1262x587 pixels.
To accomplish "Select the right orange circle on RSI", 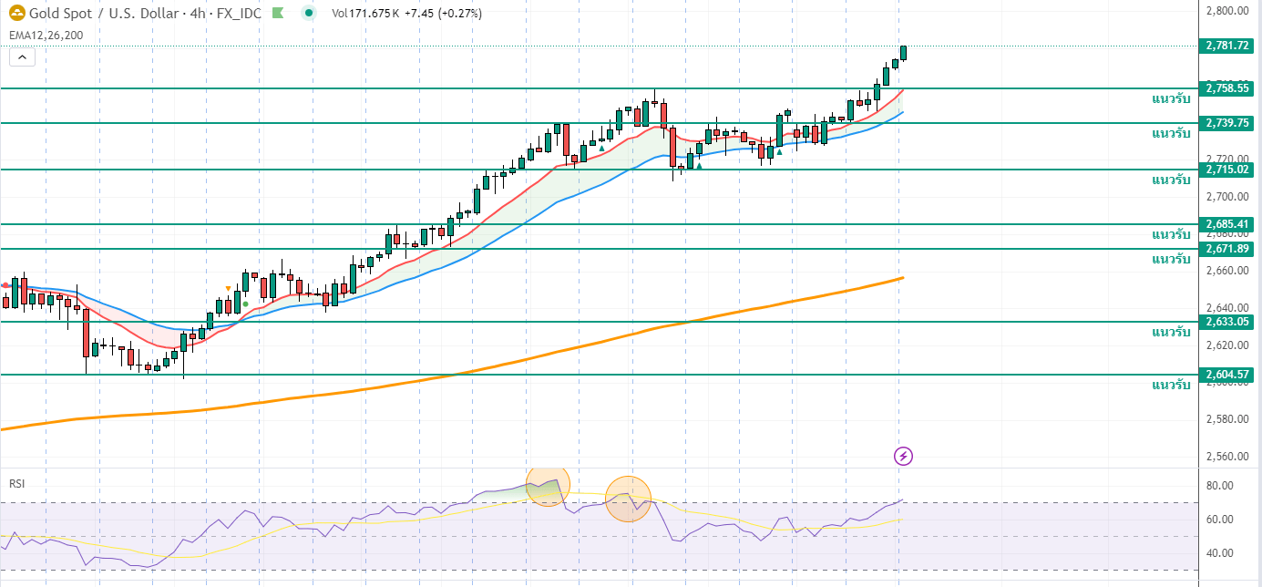I will [628, 499].
